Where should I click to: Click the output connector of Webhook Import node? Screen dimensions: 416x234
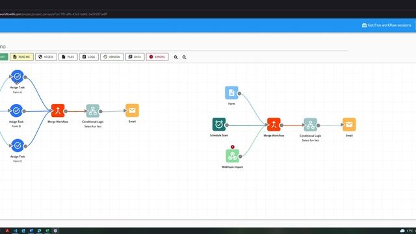click(x=240, y=157)
